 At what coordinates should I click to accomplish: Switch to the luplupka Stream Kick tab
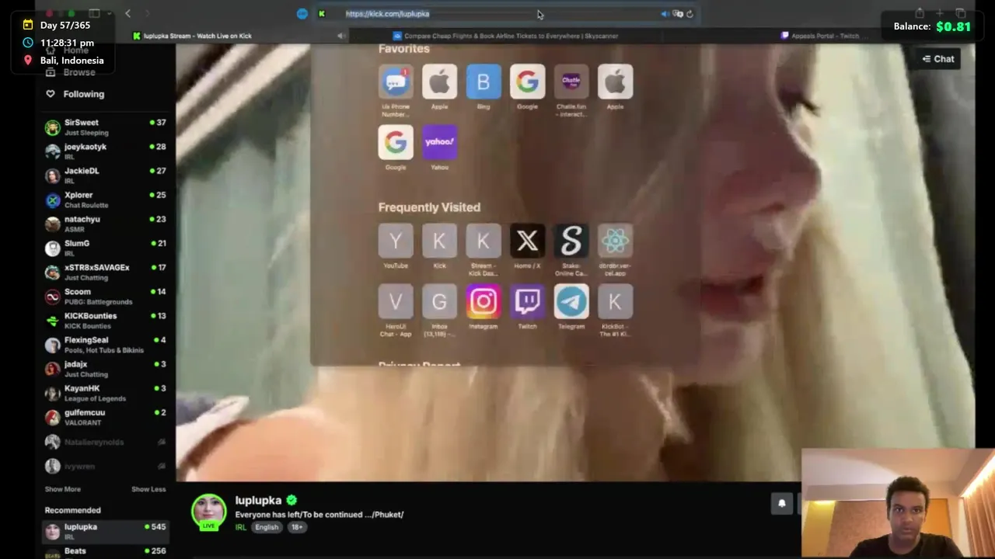(x=197, y=36)
